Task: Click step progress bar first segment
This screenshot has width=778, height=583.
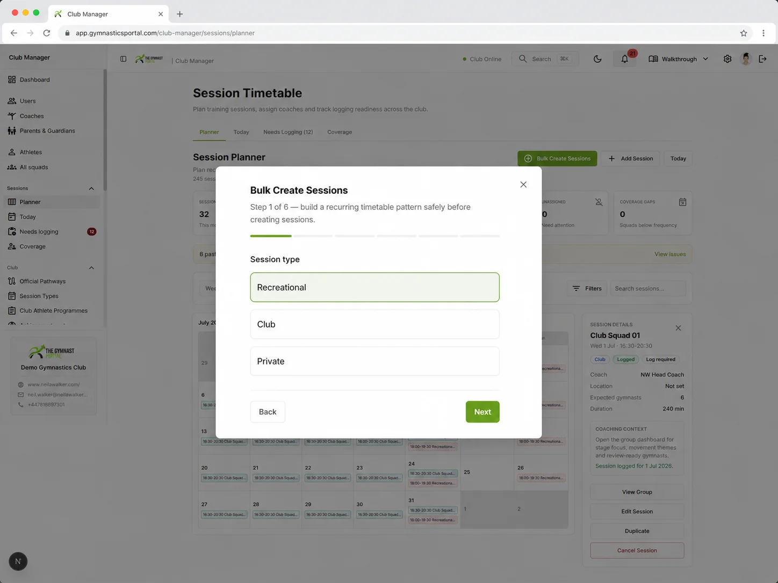Action: (x=271, y=236)
